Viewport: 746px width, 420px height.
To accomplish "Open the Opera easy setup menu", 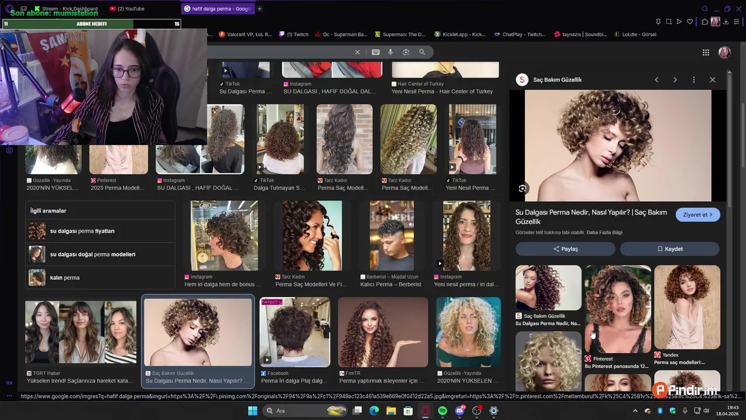I will coord(737,22).
